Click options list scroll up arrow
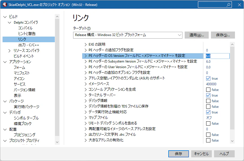 232,44
